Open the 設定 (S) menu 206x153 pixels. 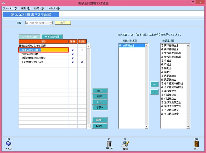point(39,8)
